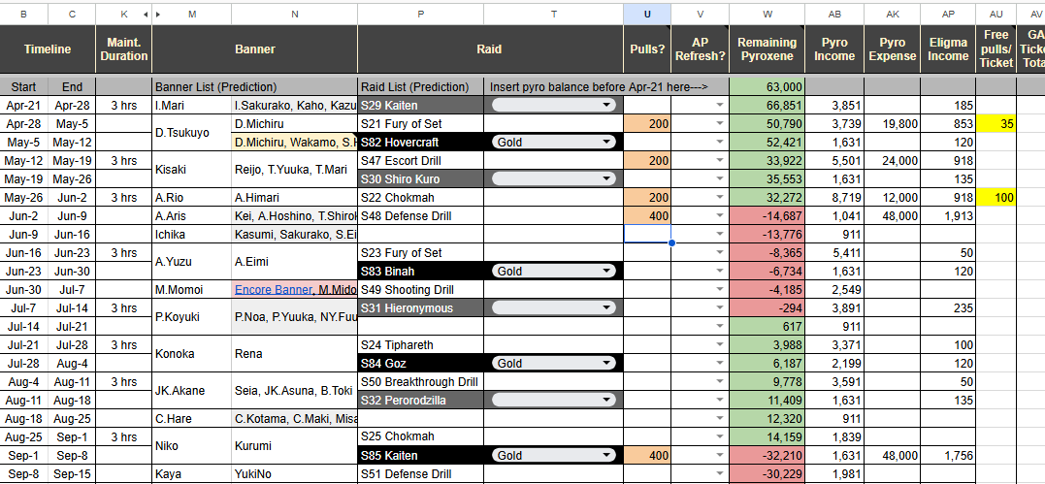This screenshot has height=484, width=1045.
Task: Open AP Refresh dropdown in S47 Escort Drill row
Action: click(719, 161)
